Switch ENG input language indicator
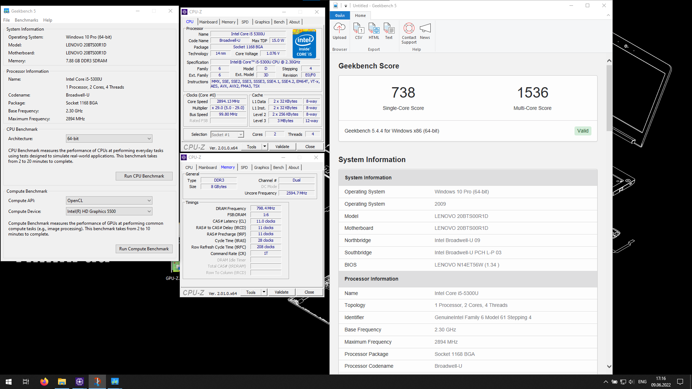 point(642,382)
